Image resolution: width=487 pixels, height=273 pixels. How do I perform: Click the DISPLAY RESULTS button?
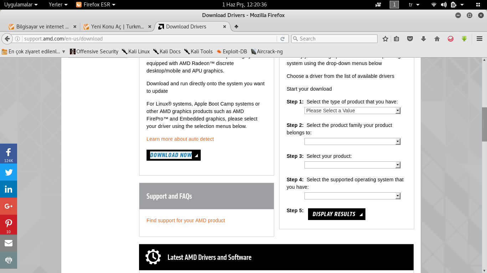tap(337, 214)
